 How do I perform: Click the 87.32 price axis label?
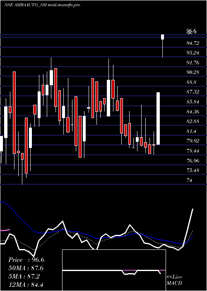[x=193, y=92]
